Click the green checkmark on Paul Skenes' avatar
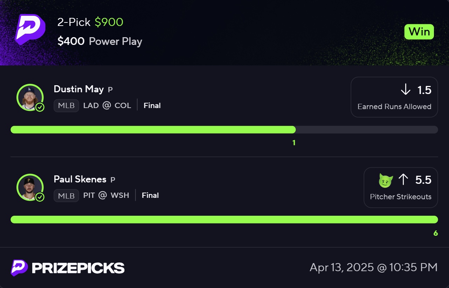The width and height of the screenshot is (449, 288). pyautogui.click(x=40, y=197)
